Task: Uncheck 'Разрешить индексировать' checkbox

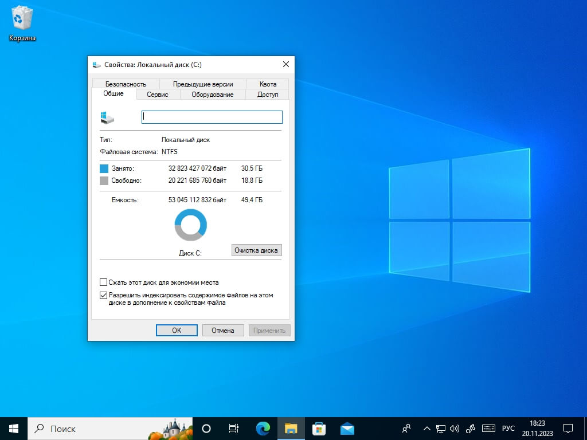Action: [x=104, y=296]
